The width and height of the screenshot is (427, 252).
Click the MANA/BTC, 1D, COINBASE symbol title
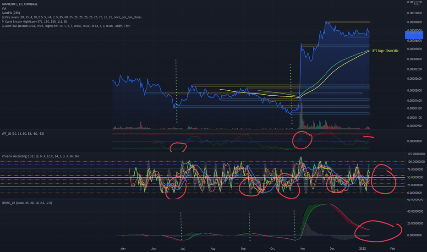click(x=20, y=4)
